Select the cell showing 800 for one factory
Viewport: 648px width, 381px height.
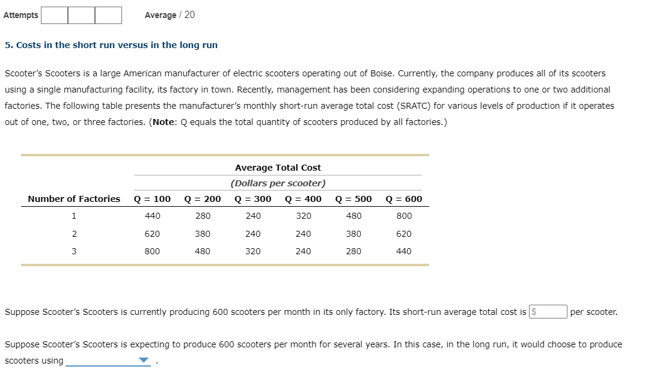[x=403, y=216]
